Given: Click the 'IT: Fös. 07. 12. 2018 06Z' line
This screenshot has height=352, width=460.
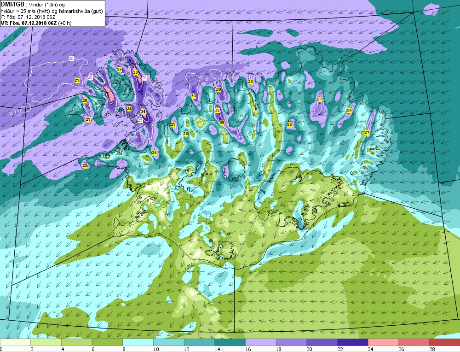Looking at the screenshot, I should (x=28, y=18).
